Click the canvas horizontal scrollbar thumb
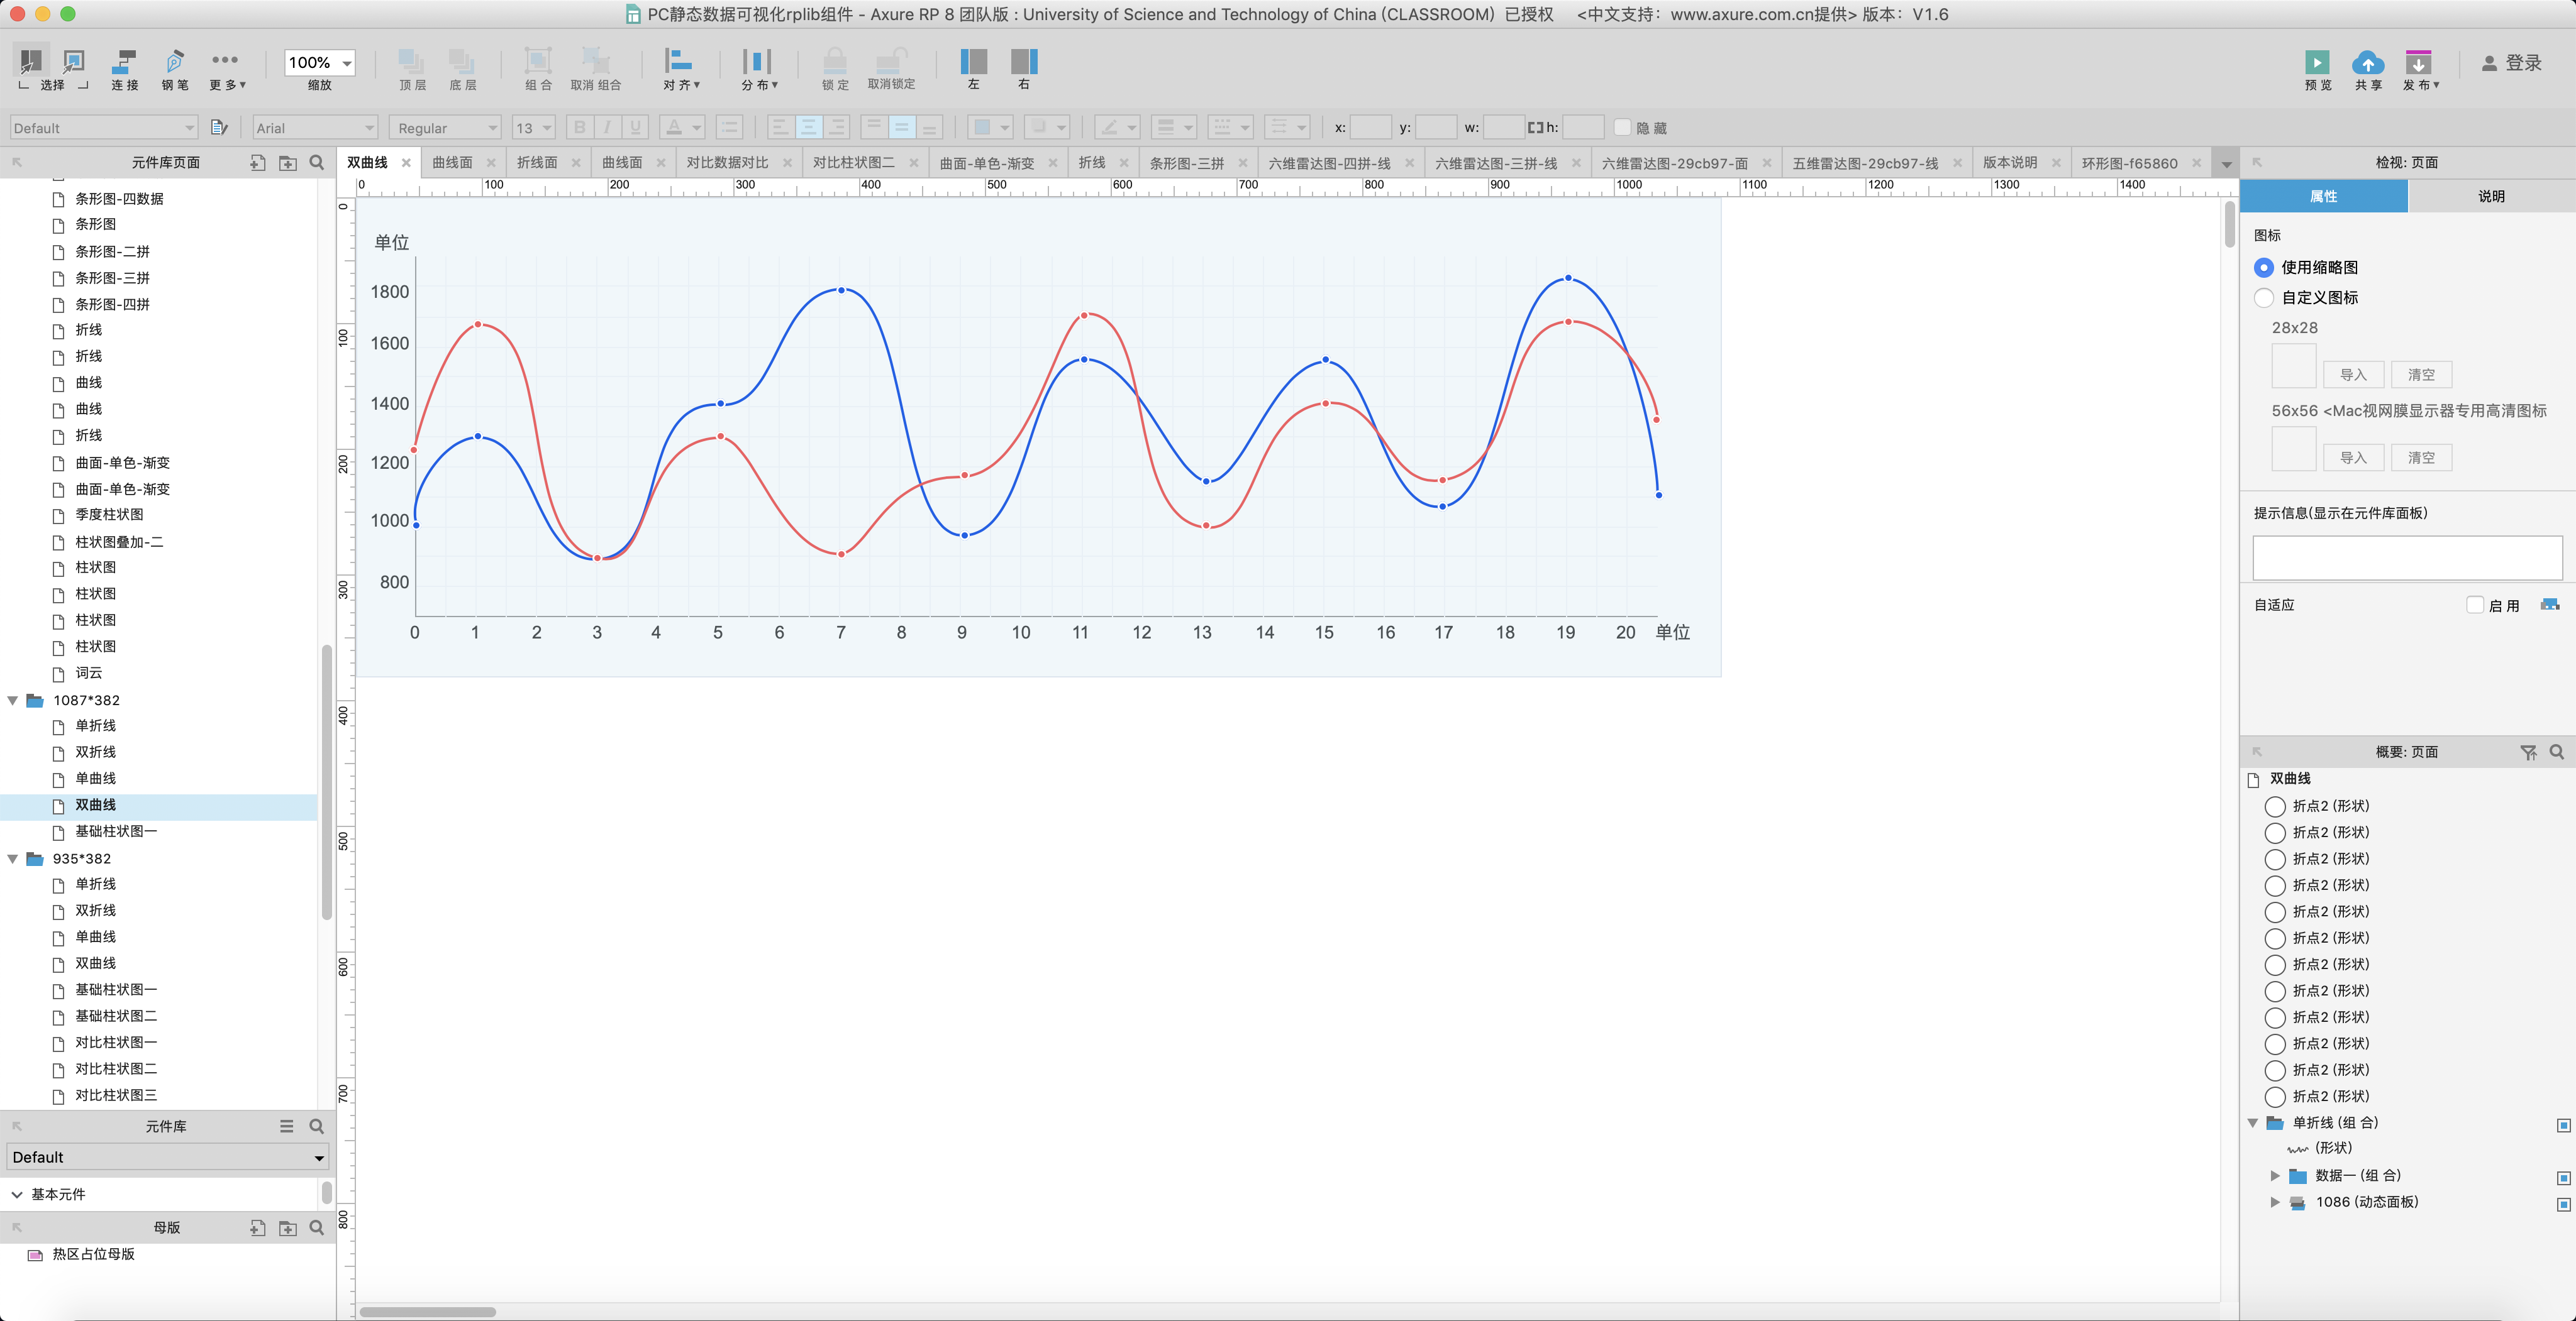Viewport: 2576px width, 1321px height. (428, 1312)
